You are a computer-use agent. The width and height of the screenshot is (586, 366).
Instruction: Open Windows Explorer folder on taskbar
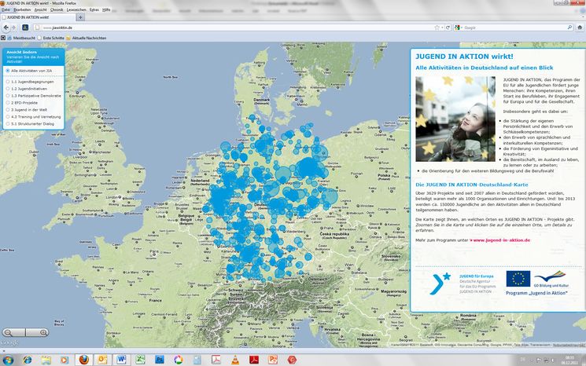pos(46,360)
